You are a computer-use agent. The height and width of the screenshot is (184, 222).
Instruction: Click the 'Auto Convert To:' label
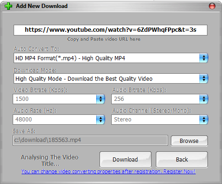coord(37,49)
